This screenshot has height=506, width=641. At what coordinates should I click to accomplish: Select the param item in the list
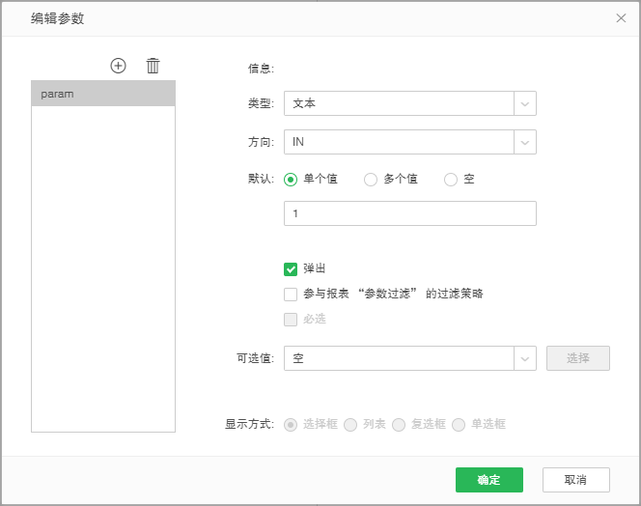click(x=103, y=94)
